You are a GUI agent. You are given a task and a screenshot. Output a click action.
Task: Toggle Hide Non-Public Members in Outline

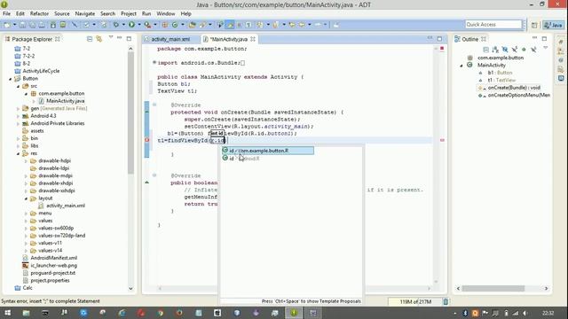(x=524, y=50)
